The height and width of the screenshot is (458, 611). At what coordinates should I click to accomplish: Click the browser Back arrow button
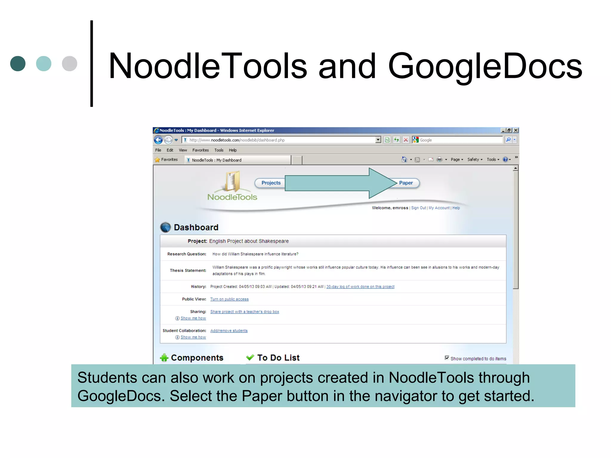pyautogui.click(x=158, y=140)
